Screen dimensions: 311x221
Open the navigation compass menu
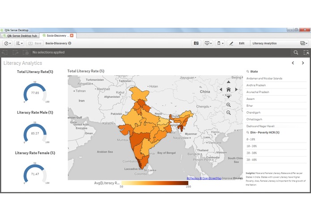pyautogui.click(x=8, y=43)
